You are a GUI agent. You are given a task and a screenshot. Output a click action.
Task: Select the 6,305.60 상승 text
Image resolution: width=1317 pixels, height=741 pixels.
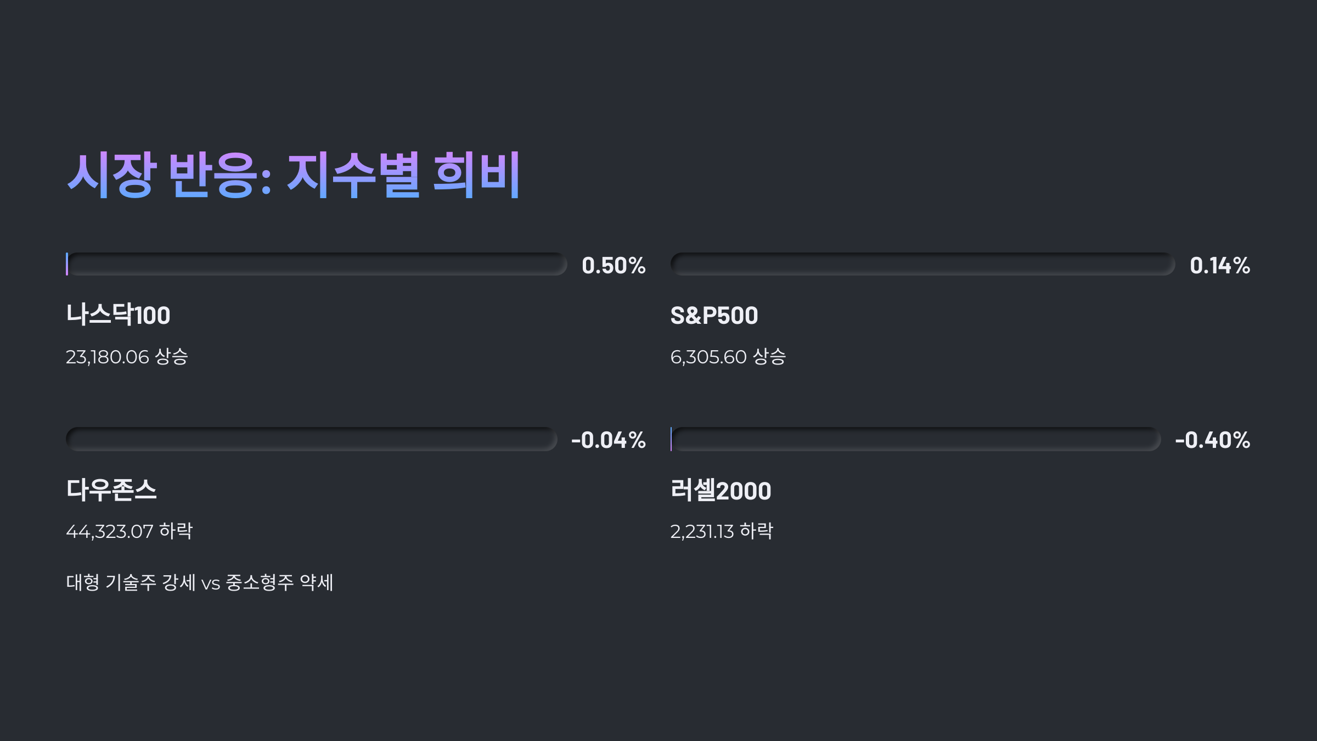point(728,357)
